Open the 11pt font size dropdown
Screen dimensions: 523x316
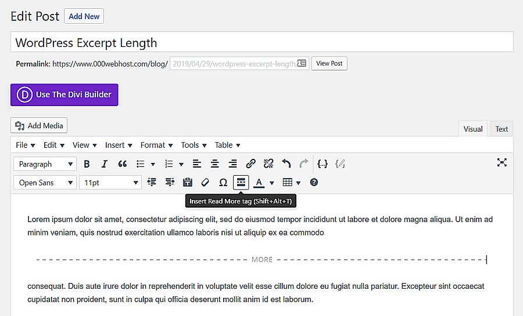tap(110, 183)
